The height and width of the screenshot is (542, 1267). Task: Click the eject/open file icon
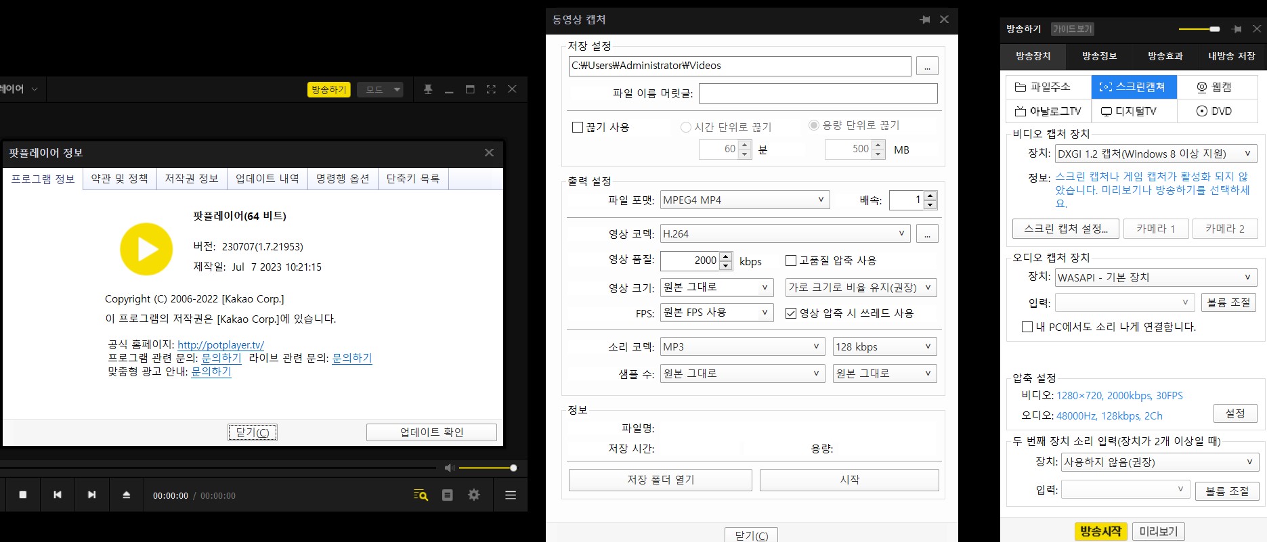pyautogui.click(x=127, y=495)
